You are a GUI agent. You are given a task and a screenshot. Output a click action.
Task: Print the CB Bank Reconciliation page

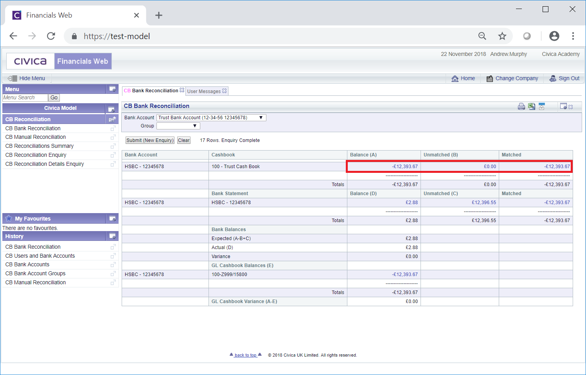(x=521, y=106)
